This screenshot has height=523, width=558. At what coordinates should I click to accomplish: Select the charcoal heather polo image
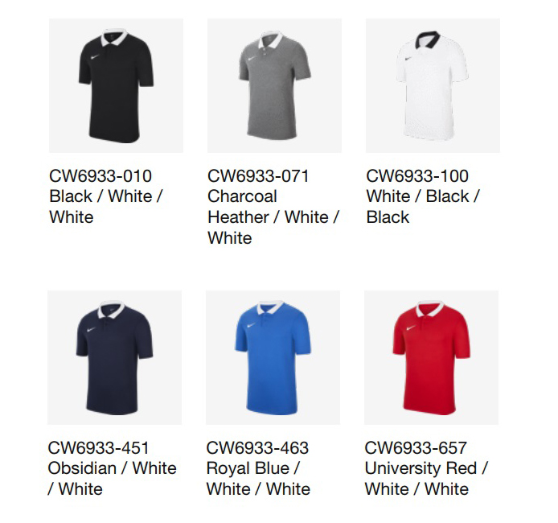[x=274, y=86]
